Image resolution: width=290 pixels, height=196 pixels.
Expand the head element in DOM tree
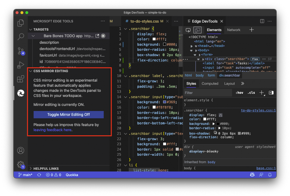coord(192,46)
